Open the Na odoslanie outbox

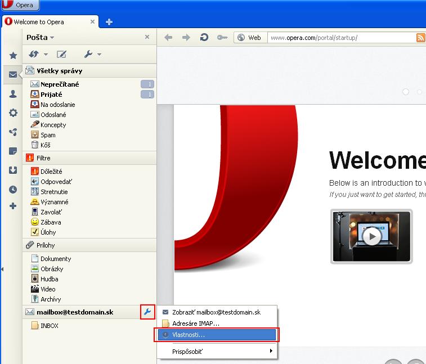pos(89,104)
